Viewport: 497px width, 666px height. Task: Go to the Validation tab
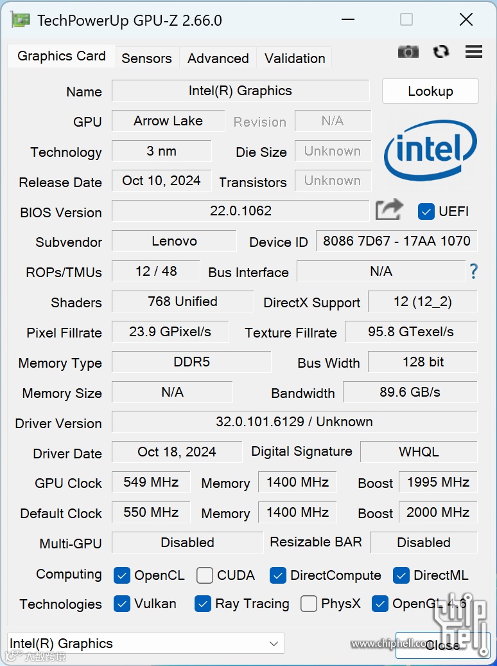295,58
